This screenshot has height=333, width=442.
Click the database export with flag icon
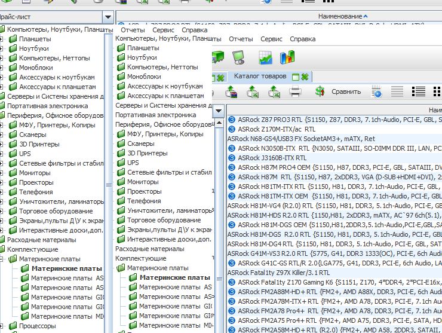[x=231, y=91]
